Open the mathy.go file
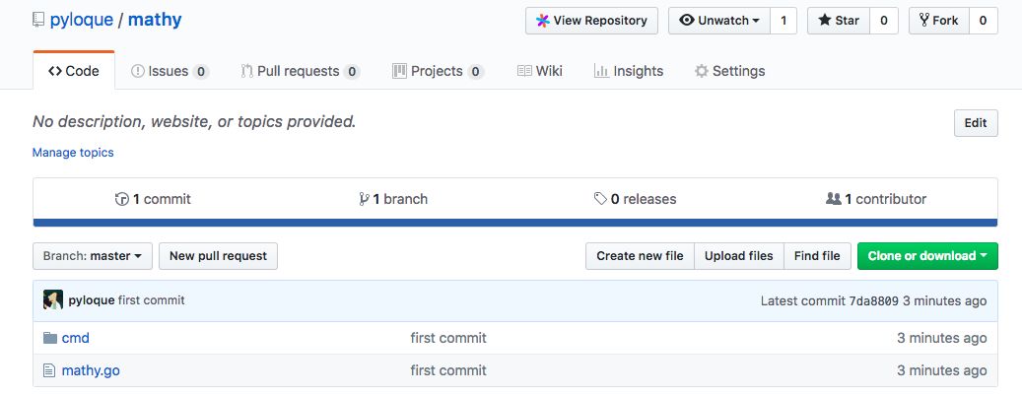The image size is (1022, 395). [x=91, y=371]
